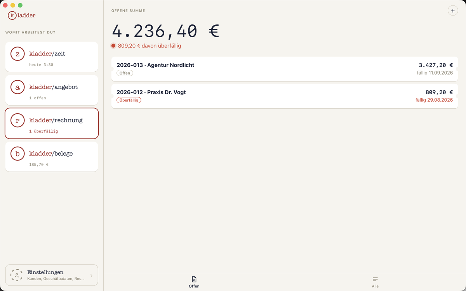
Task: Click the kladder logo icon
Action: (x=12, y=16)
